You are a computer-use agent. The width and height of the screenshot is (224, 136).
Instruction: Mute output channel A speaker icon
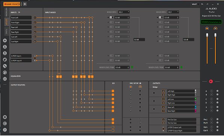[211, 91]
